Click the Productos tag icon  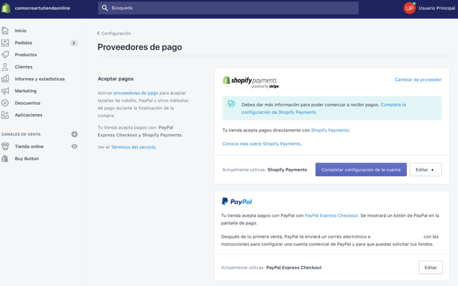[x=5, y=55]
